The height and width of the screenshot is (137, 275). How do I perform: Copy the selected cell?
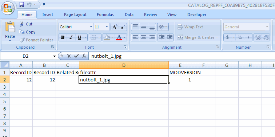coord(27,32)
